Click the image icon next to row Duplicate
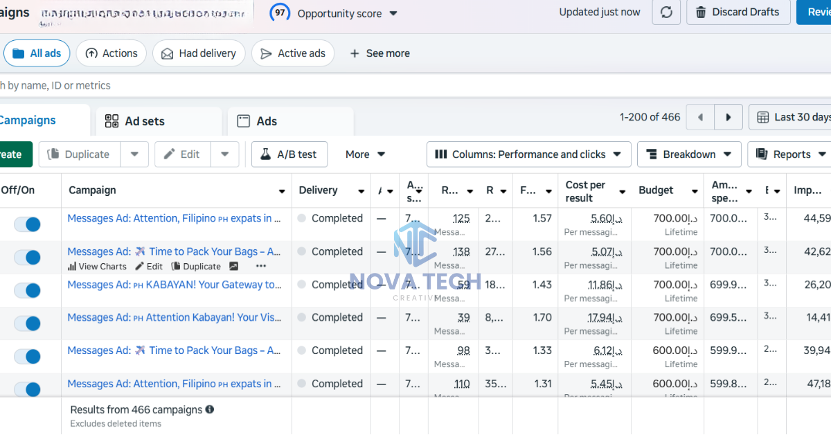The image size is (831, 435). pyautogui.click(x=234, y=266)
